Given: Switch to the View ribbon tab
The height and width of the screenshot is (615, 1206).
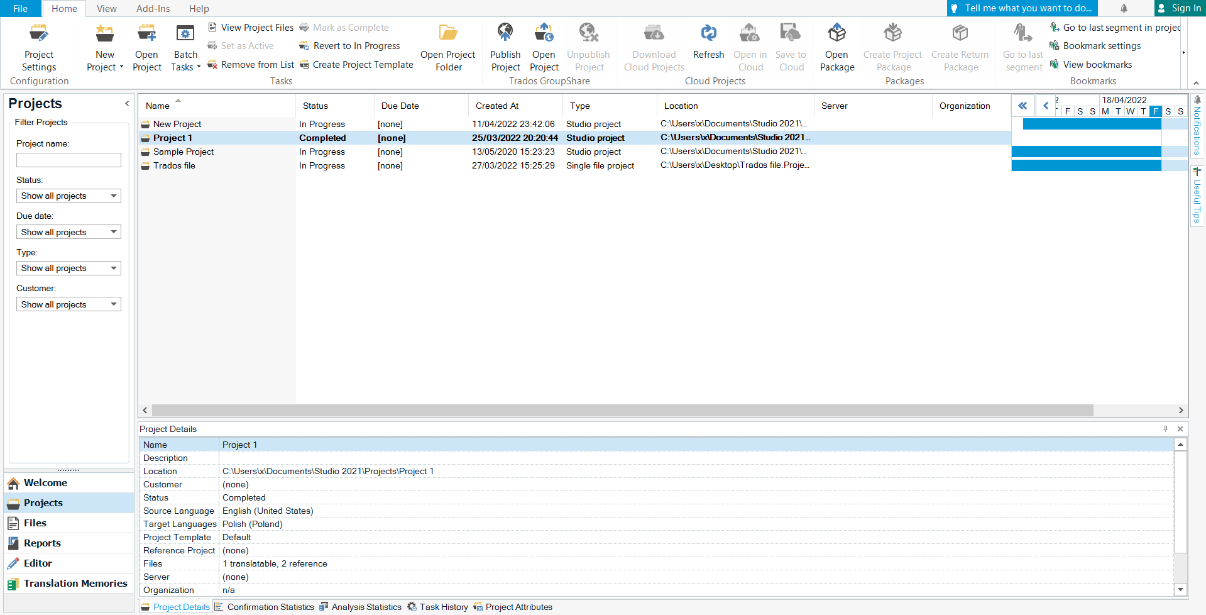Looking at the screenshot, I should (106, 8).
